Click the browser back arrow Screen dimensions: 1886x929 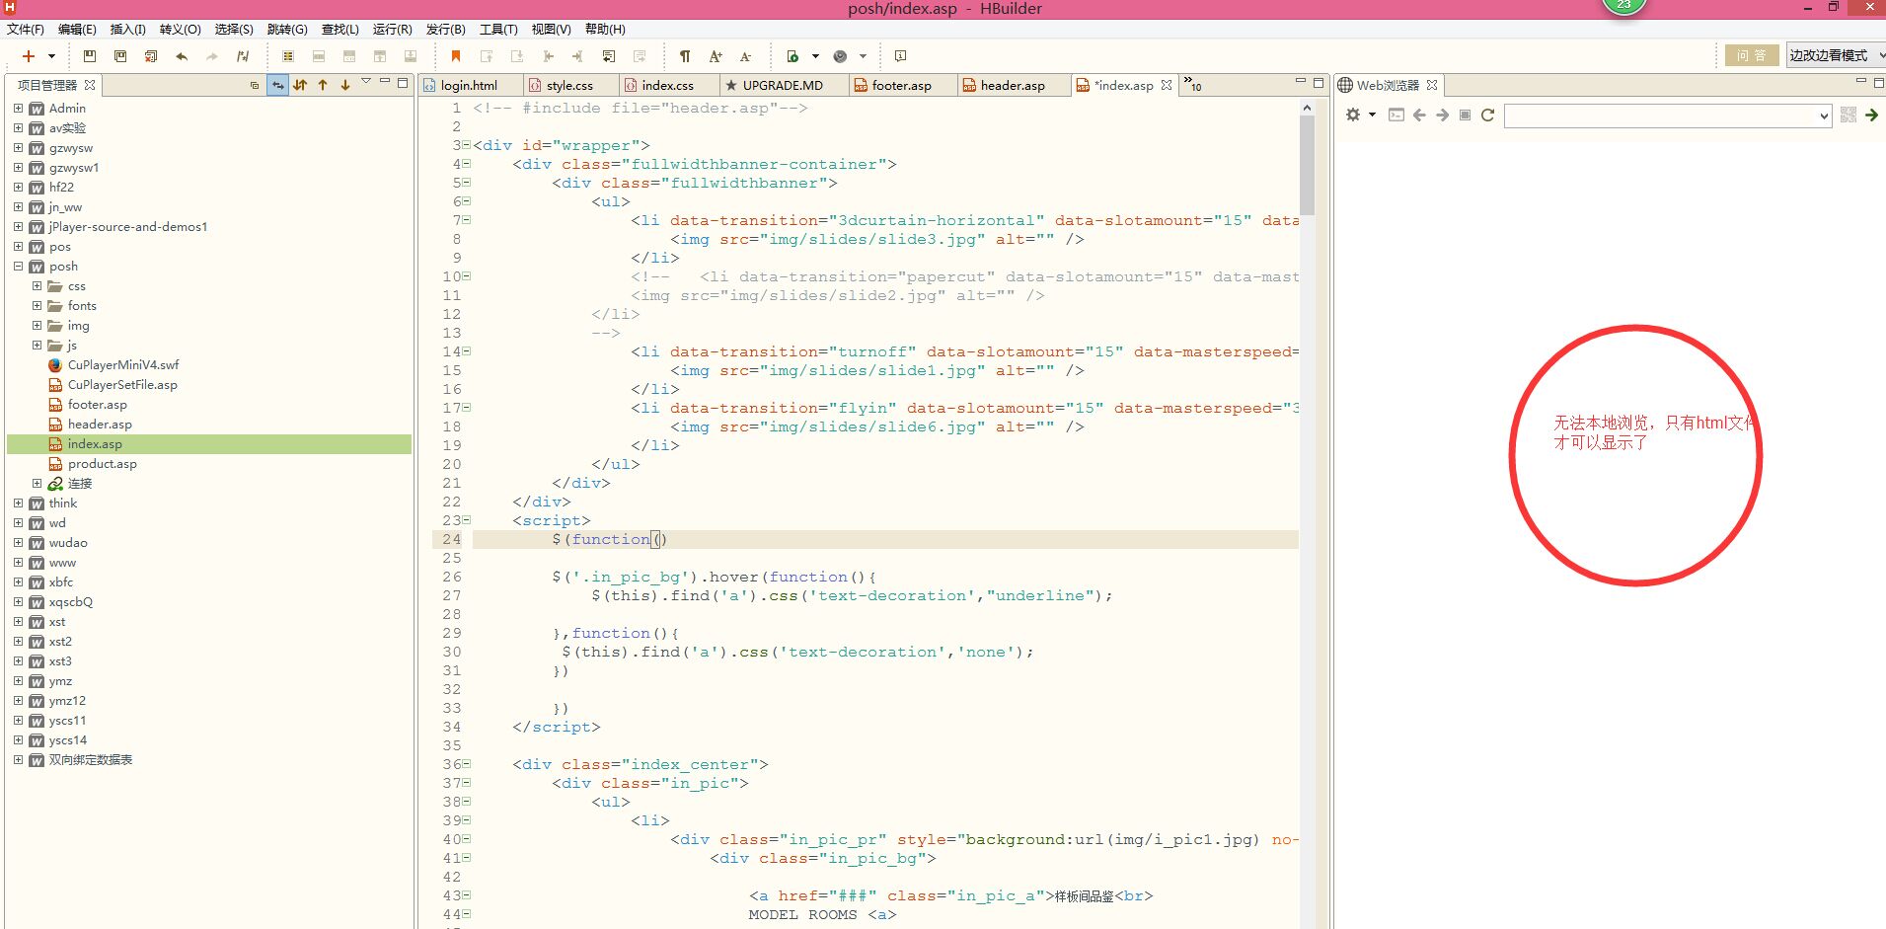(1419, 116)
